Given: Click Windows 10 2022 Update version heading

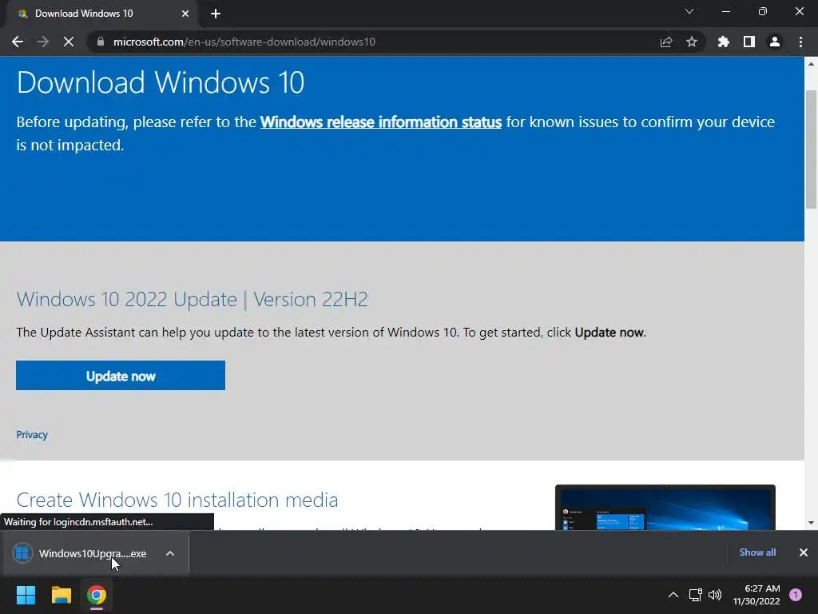Looking at the screenshot, I should (x=192, y=299).
